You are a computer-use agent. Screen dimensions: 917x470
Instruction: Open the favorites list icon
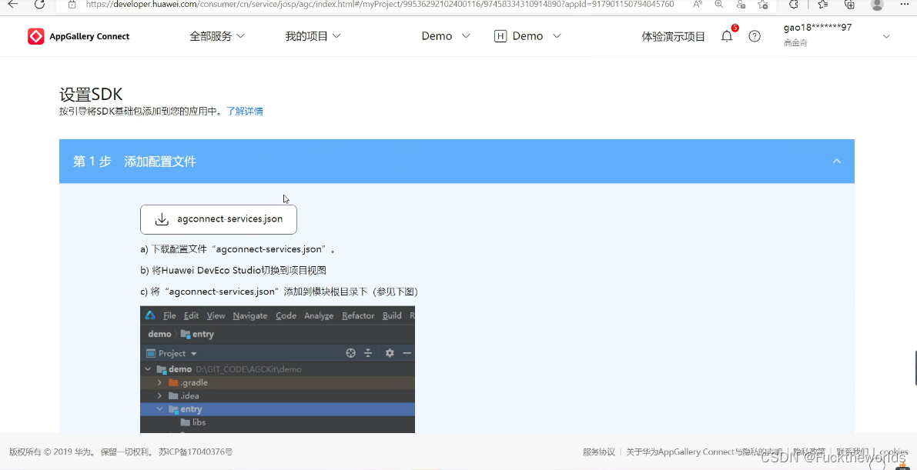(822, 4)
